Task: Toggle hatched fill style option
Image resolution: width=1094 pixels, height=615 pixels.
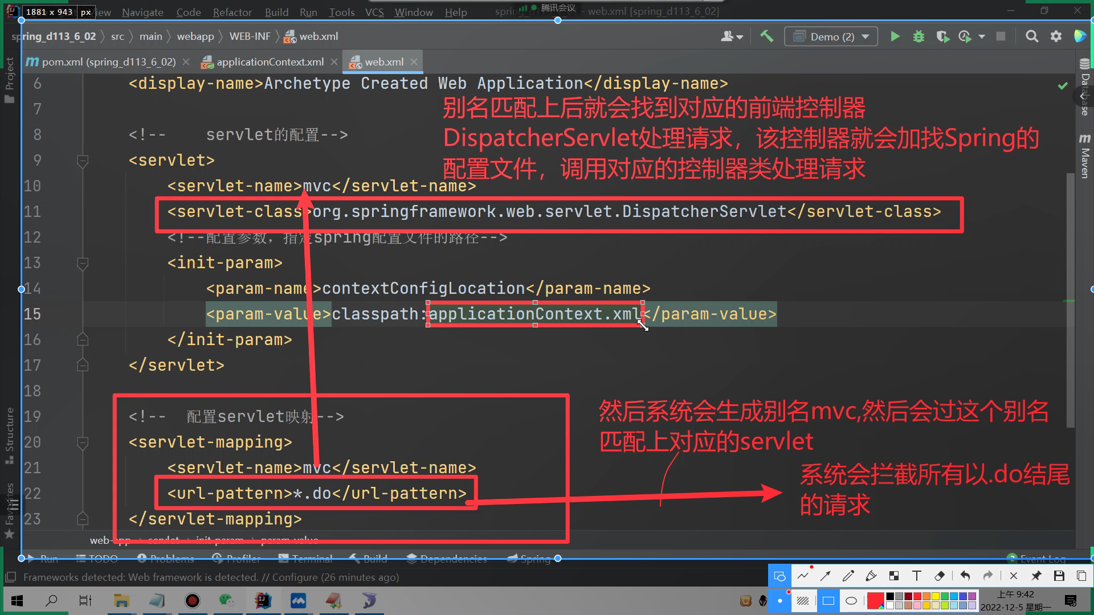Action: tap(803, 601)
